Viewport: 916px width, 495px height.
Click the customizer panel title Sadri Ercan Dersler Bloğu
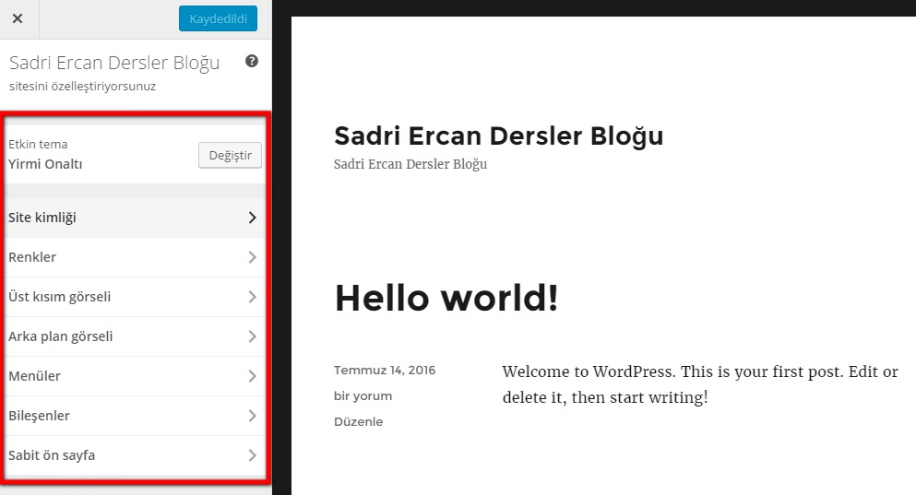click(114, 63)
